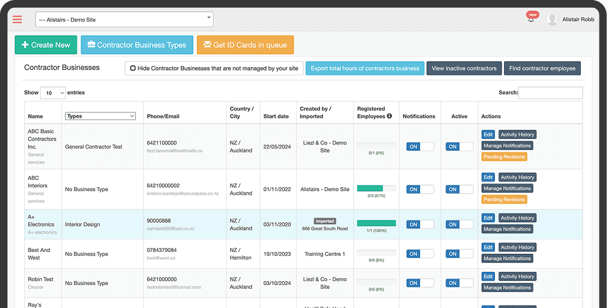Toggle Notifications for ABC Interiors
This screenshot has height=308, width=607.
click(x=420, y=189)
